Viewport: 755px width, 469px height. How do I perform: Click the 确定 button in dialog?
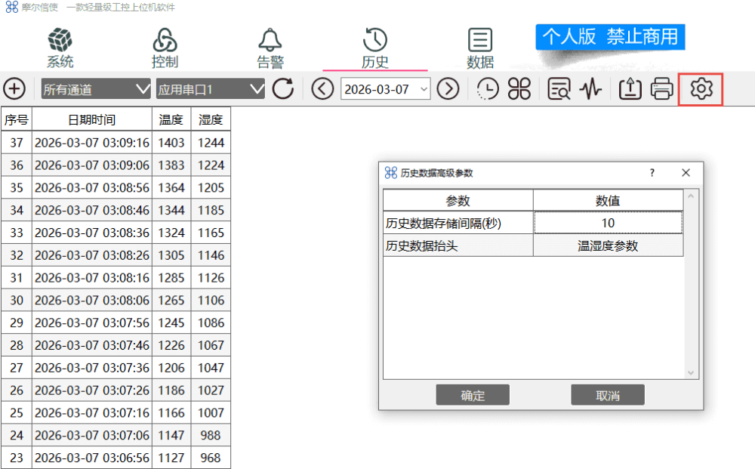pos(473,395)
